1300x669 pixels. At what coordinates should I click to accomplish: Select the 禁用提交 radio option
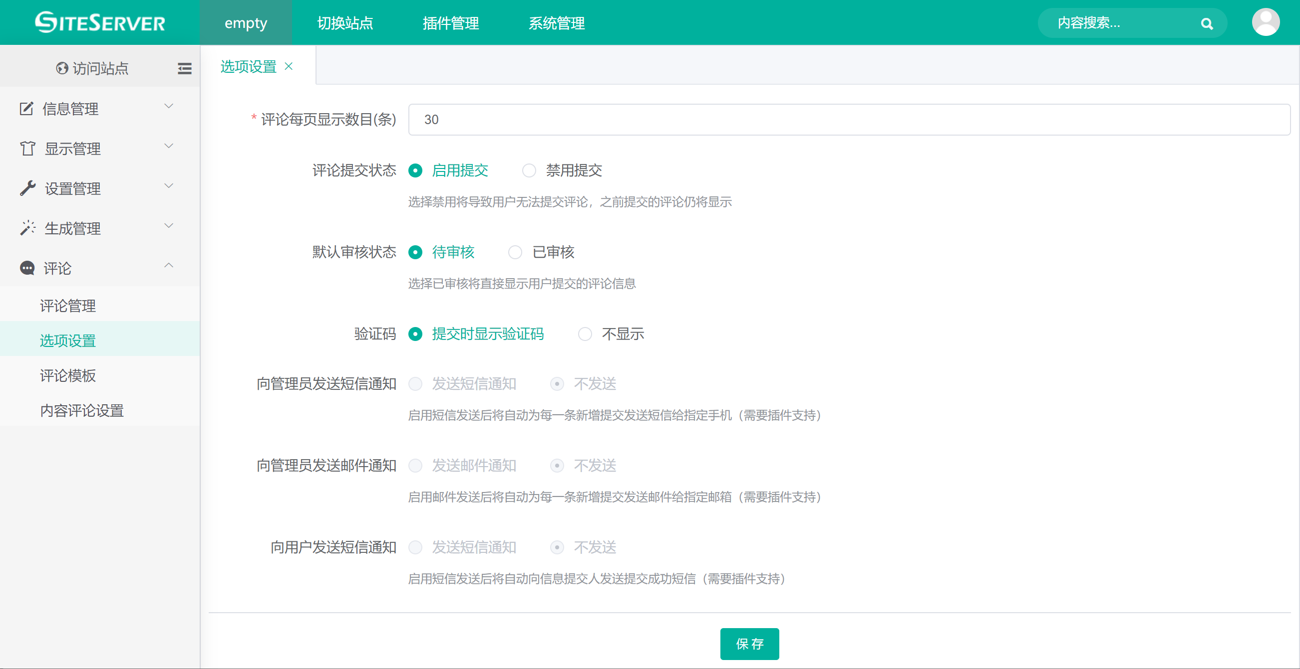coord(529,171)
